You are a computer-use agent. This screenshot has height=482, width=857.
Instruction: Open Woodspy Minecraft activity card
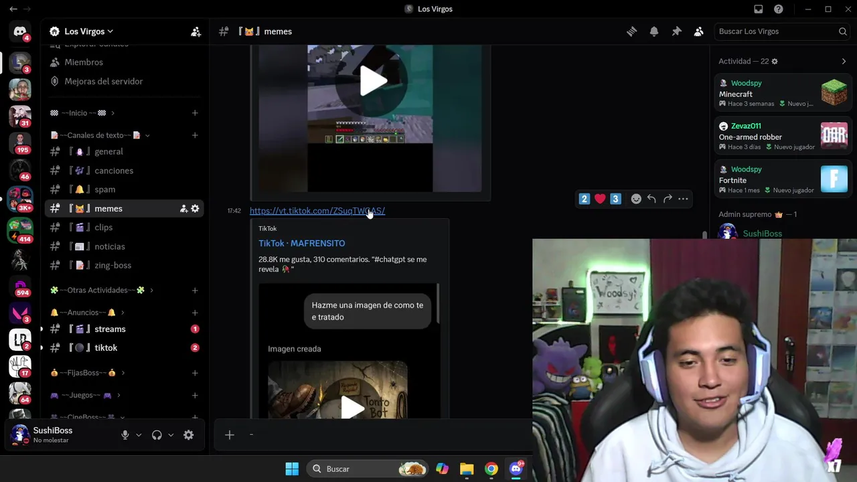point(783,93)
